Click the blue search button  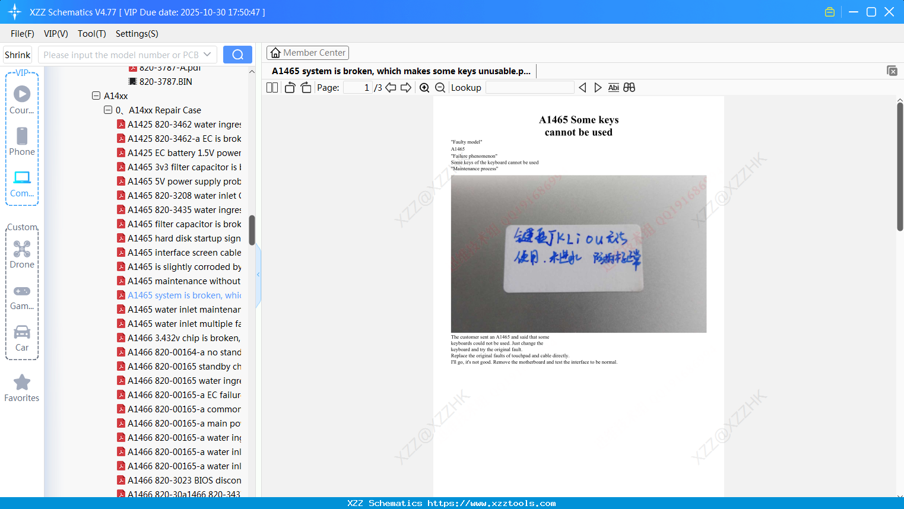point(237,55)
